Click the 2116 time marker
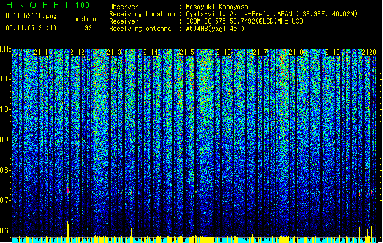This screenshot has height=243, width=383. pyautogui.click(x=223, y=52)
